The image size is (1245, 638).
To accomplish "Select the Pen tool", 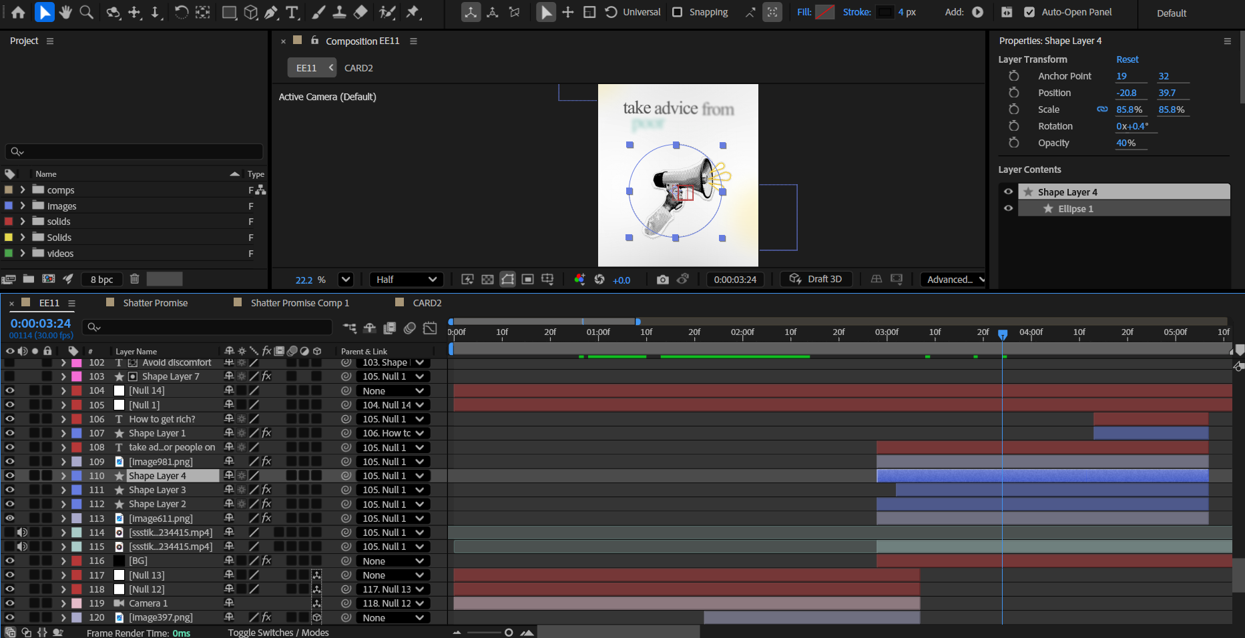I will pyautogui.click(x=271, y=12).
